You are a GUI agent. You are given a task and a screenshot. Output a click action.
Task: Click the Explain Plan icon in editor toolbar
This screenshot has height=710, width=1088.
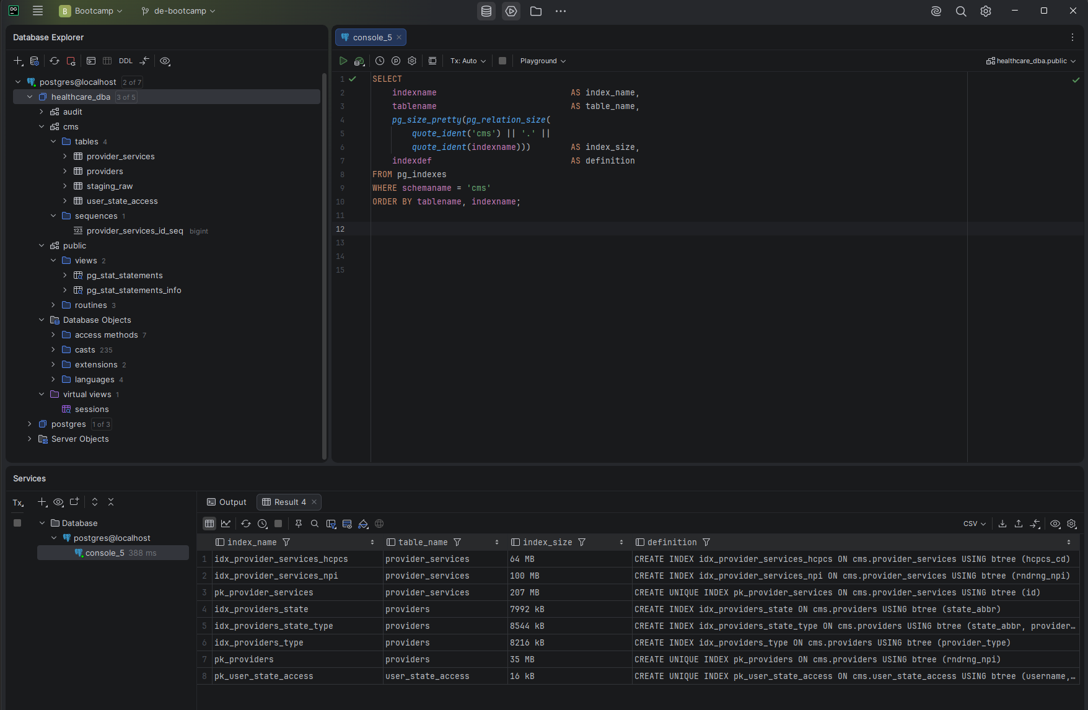pos(359,61)
